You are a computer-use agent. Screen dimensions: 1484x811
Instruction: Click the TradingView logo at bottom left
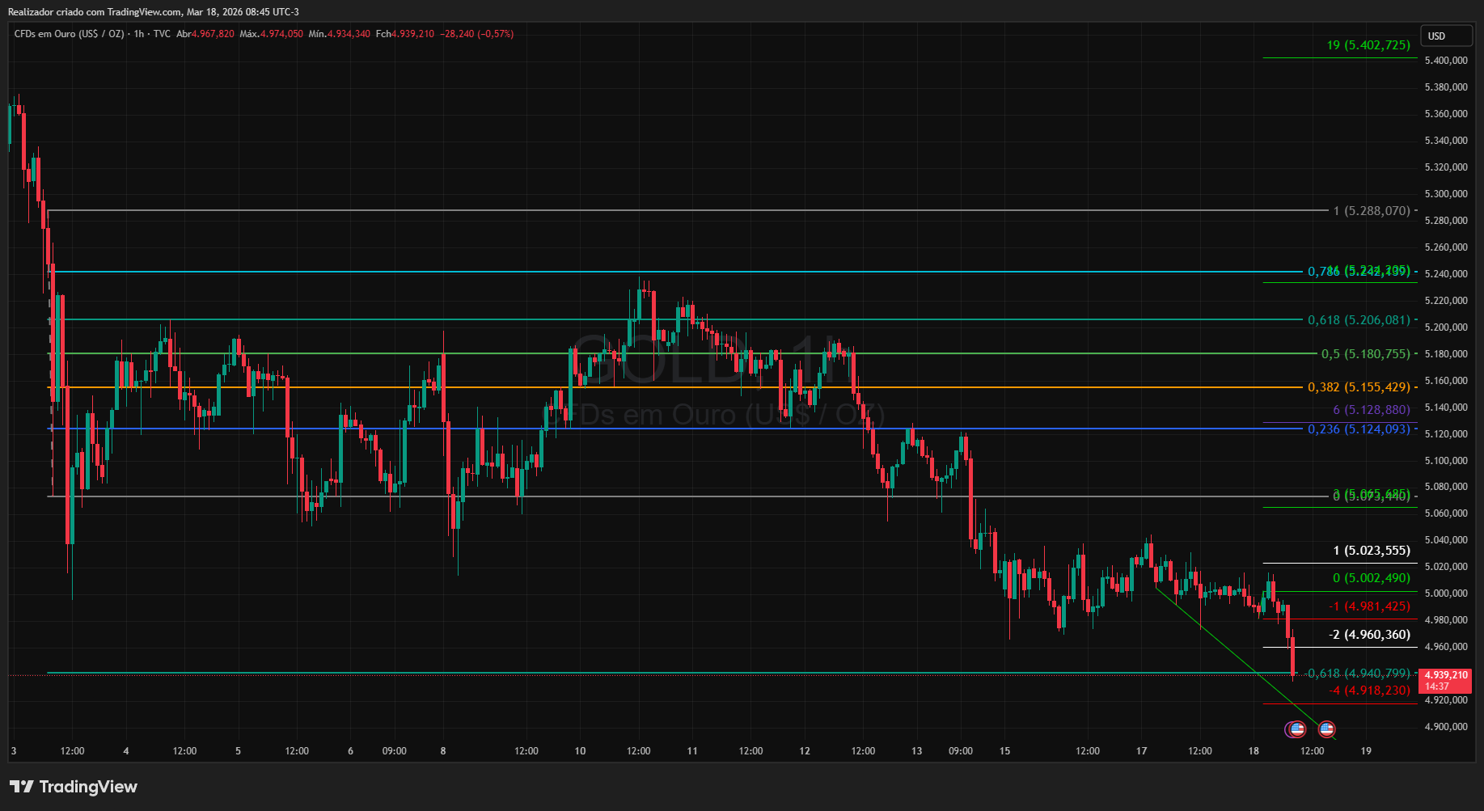pyautogui.click(x=74, y=787)
